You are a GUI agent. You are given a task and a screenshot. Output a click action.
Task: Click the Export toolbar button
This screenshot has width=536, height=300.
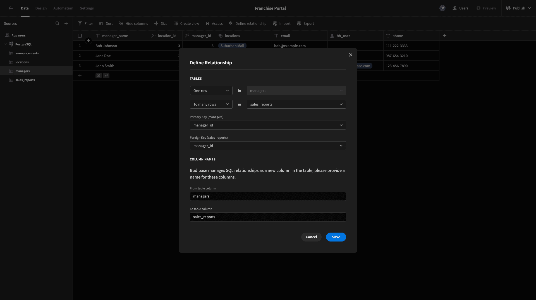pos(305,23)
